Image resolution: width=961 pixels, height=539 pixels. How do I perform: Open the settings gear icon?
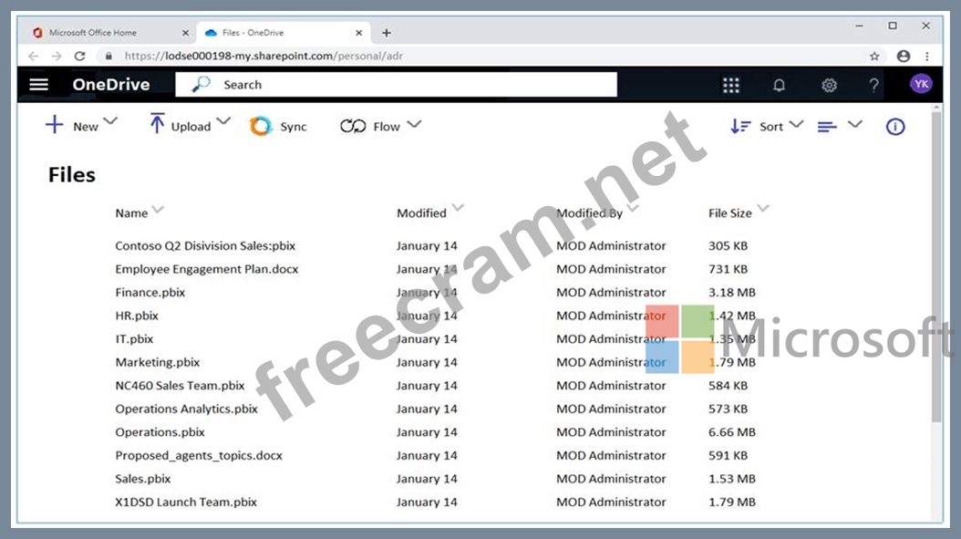829,85
